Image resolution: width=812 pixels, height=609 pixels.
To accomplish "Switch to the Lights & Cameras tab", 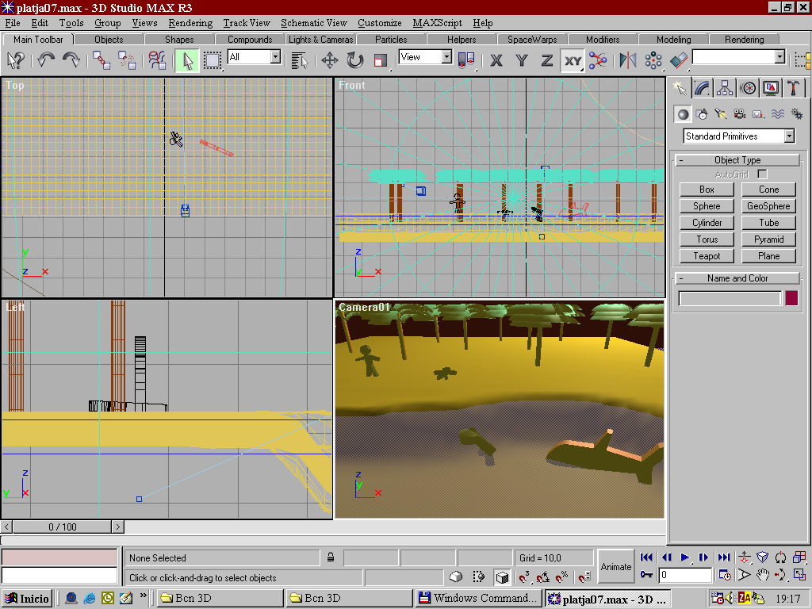I will 320,40.
